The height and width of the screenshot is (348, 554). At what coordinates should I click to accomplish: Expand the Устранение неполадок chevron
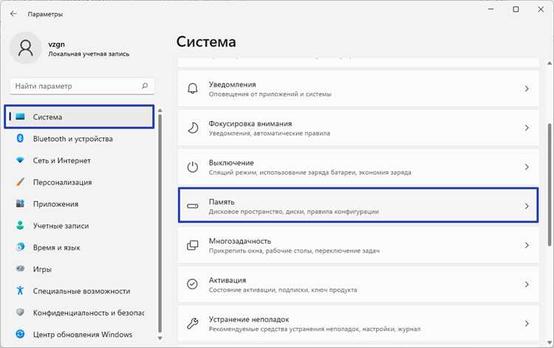[x=527, y=324]
